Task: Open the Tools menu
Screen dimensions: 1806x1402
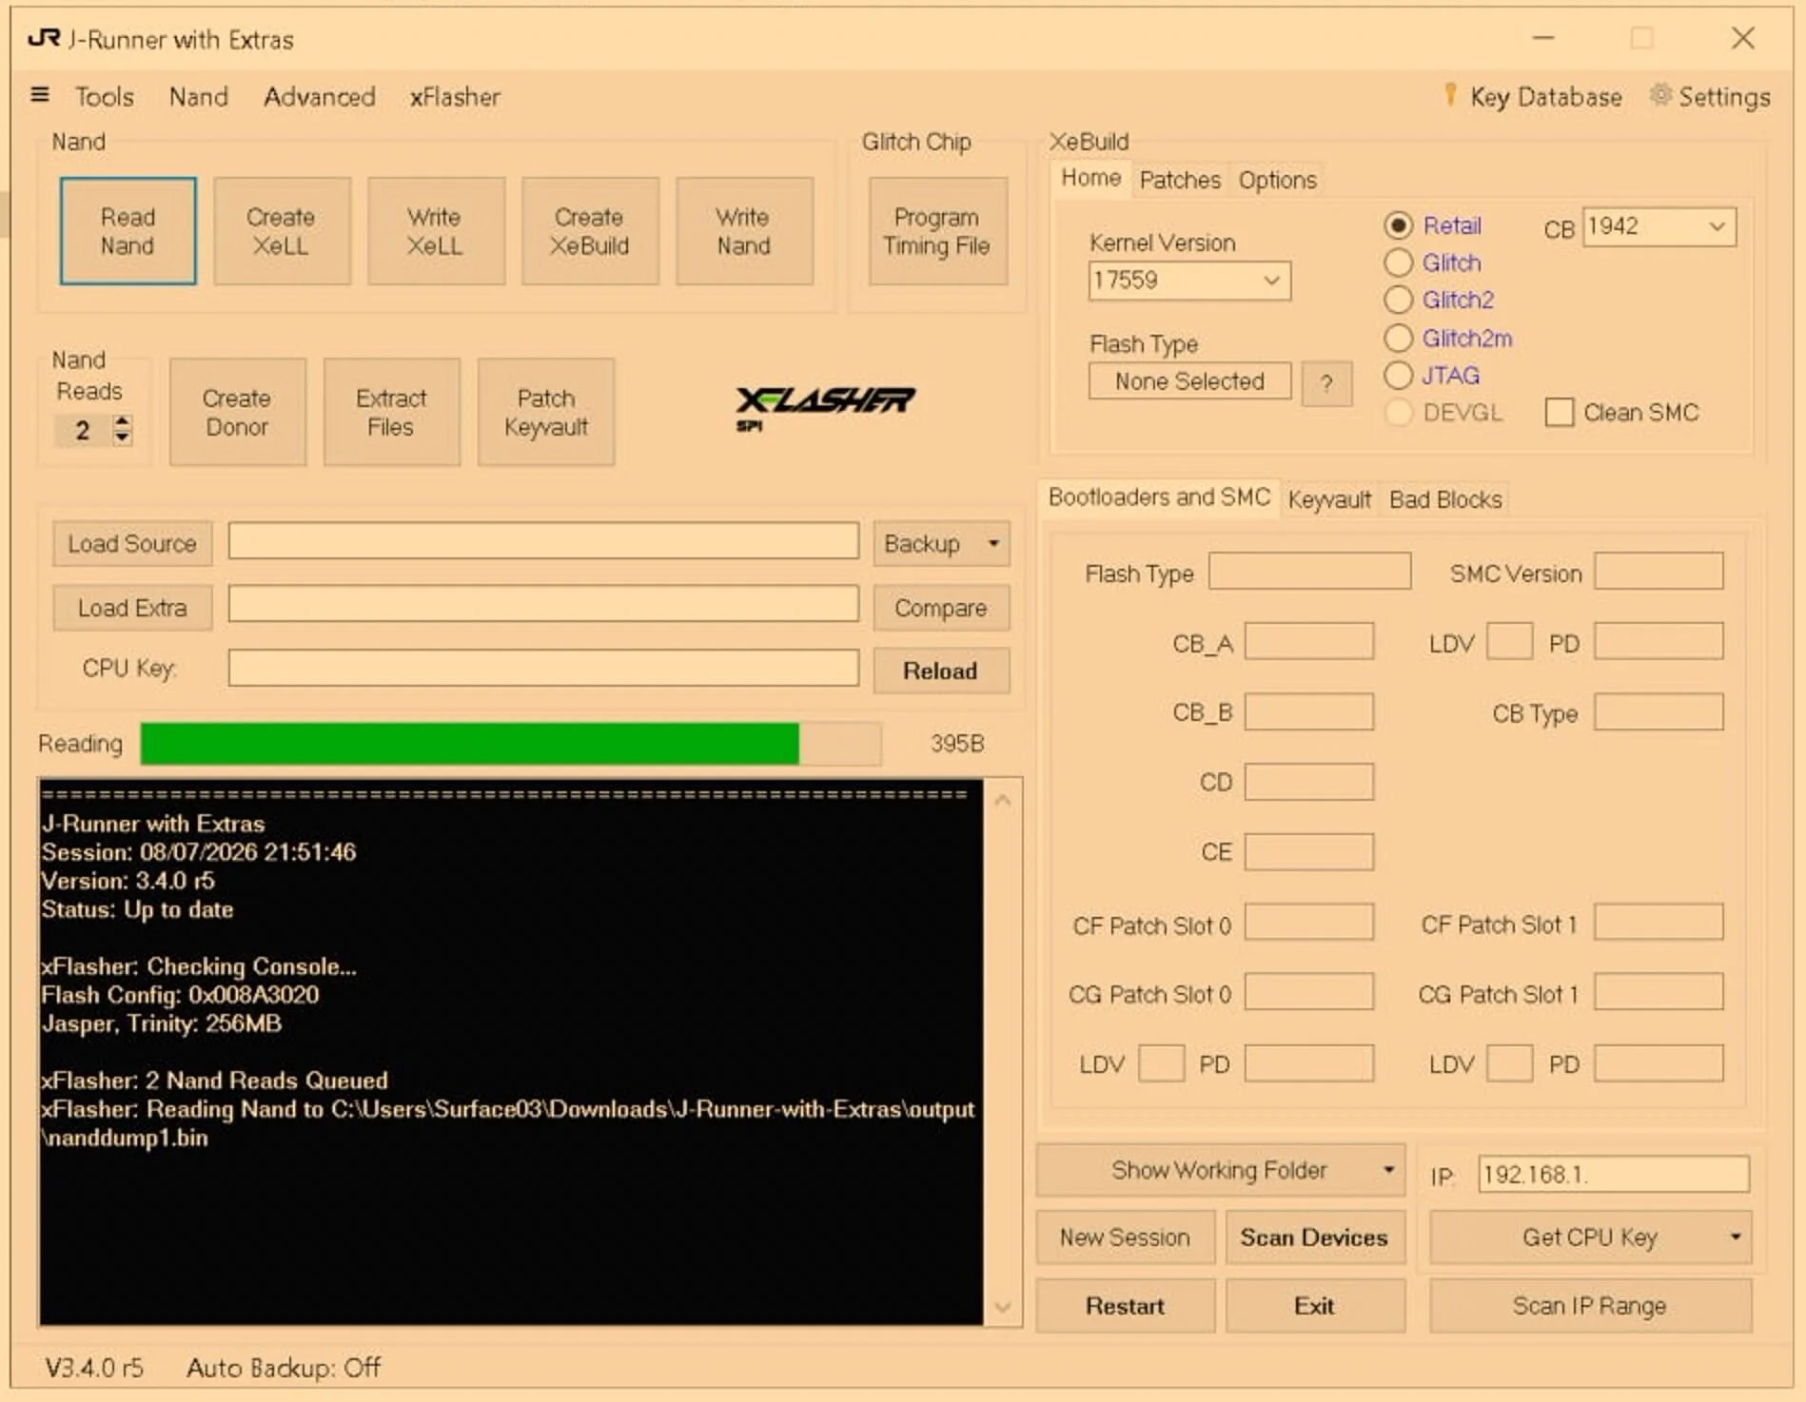Action: click(x=105, y=96)
